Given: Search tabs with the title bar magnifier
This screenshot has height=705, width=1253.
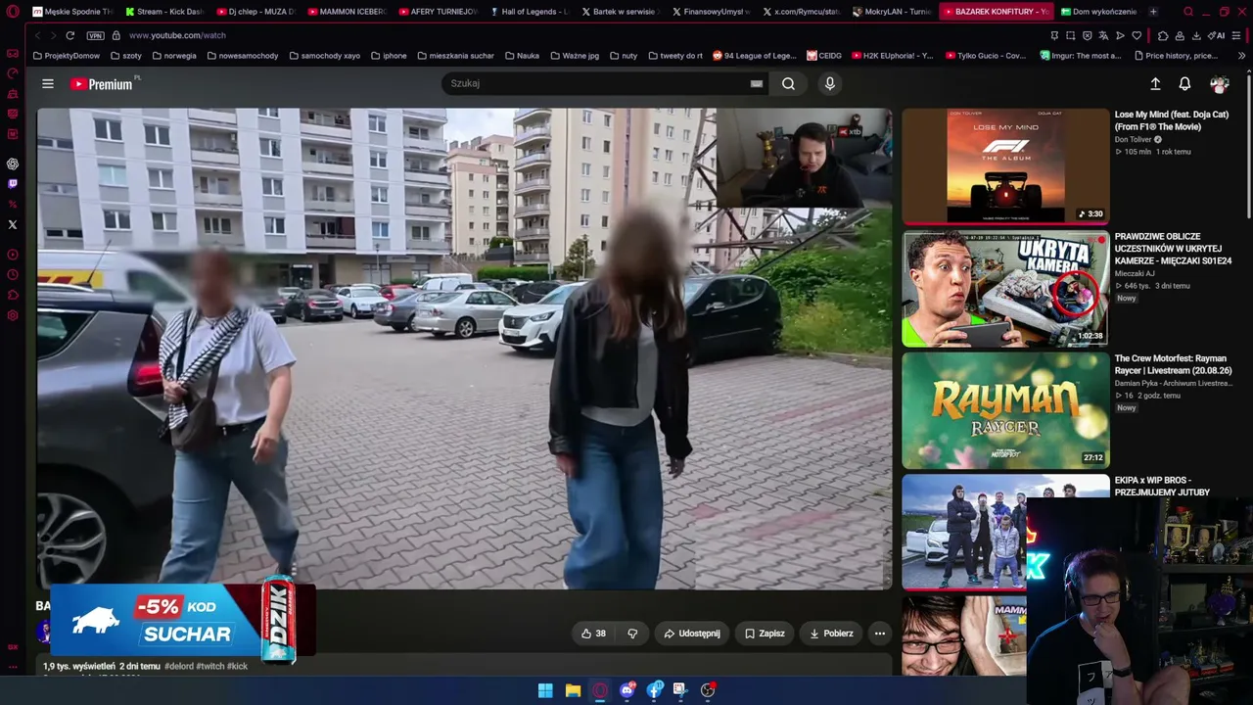Looking at the screenshot, I should 1188,12.
